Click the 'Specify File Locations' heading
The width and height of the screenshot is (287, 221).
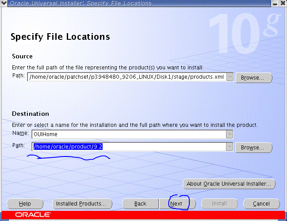60,37
